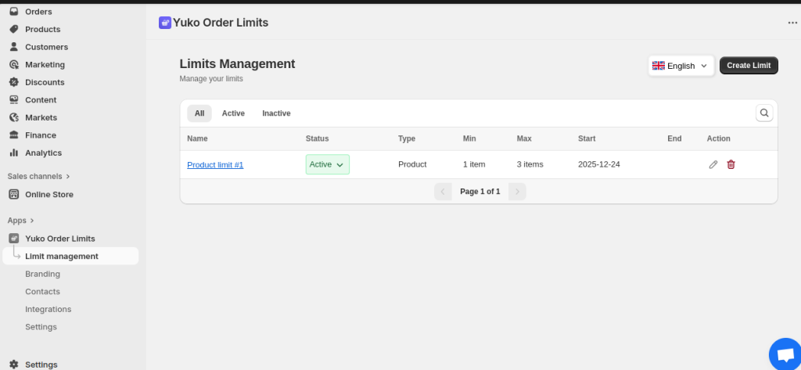Click the Create Limit button
This screenshot has width=801, height=370.
coord(749,66)
